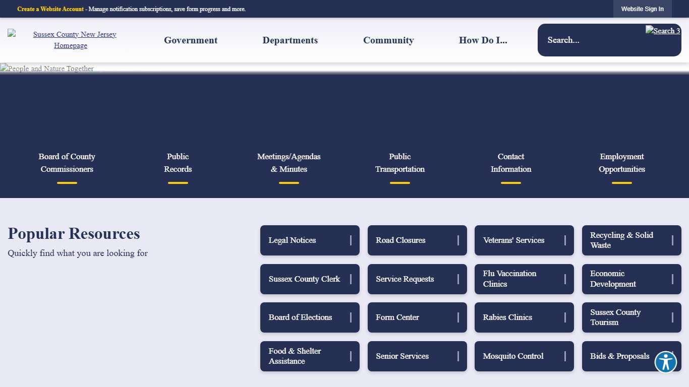
Task: Open Board of County Commissioners
Action: coord(67,163)
